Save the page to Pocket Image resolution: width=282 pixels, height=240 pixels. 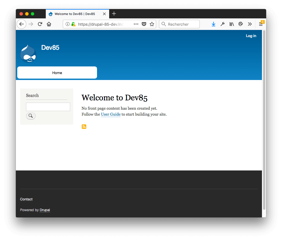tap(144, 24)
